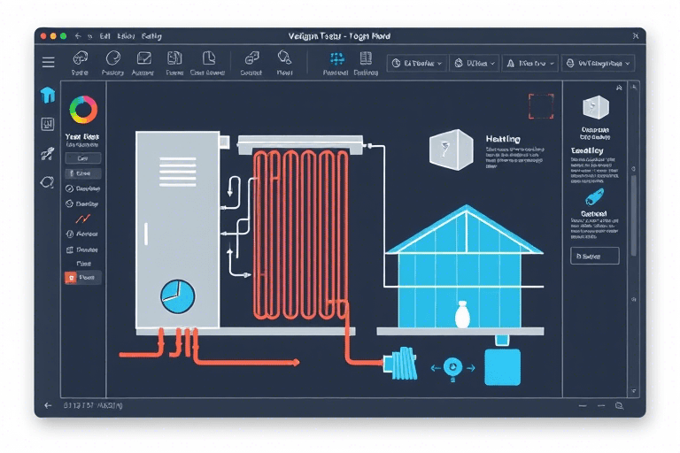
Task: Click the red dashed selection box on canvas
Action: pos(540,106)
